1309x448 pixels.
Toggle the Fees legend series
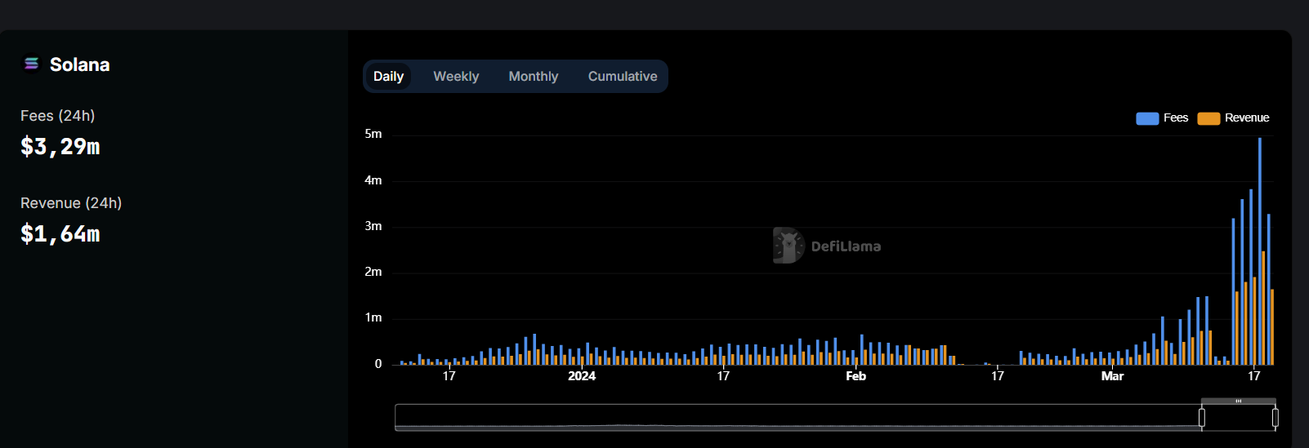1162,118
